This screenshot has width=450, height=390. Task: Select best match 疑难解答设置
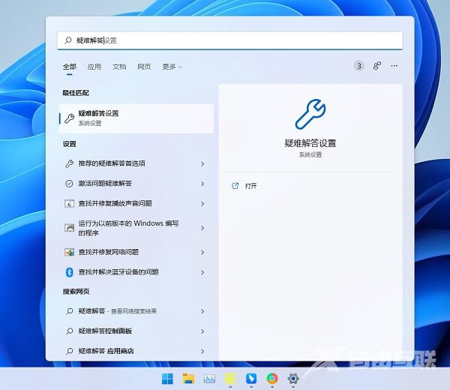[136, 118]
